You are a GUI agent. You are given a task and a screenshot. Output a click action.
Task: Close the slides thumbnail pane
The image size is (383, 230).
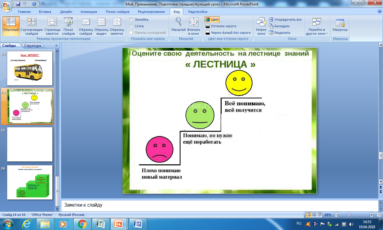tap(56, 46)
